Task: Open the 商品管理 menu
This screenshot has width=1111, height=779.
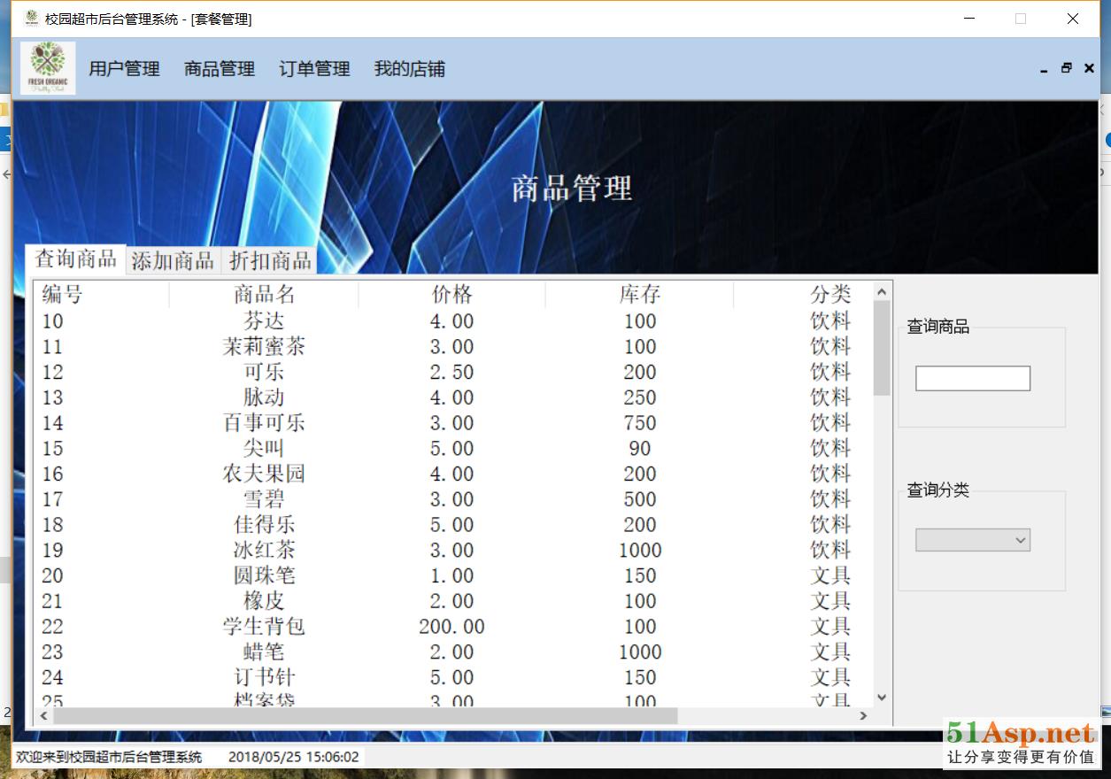Action: [x=219, y=69]
